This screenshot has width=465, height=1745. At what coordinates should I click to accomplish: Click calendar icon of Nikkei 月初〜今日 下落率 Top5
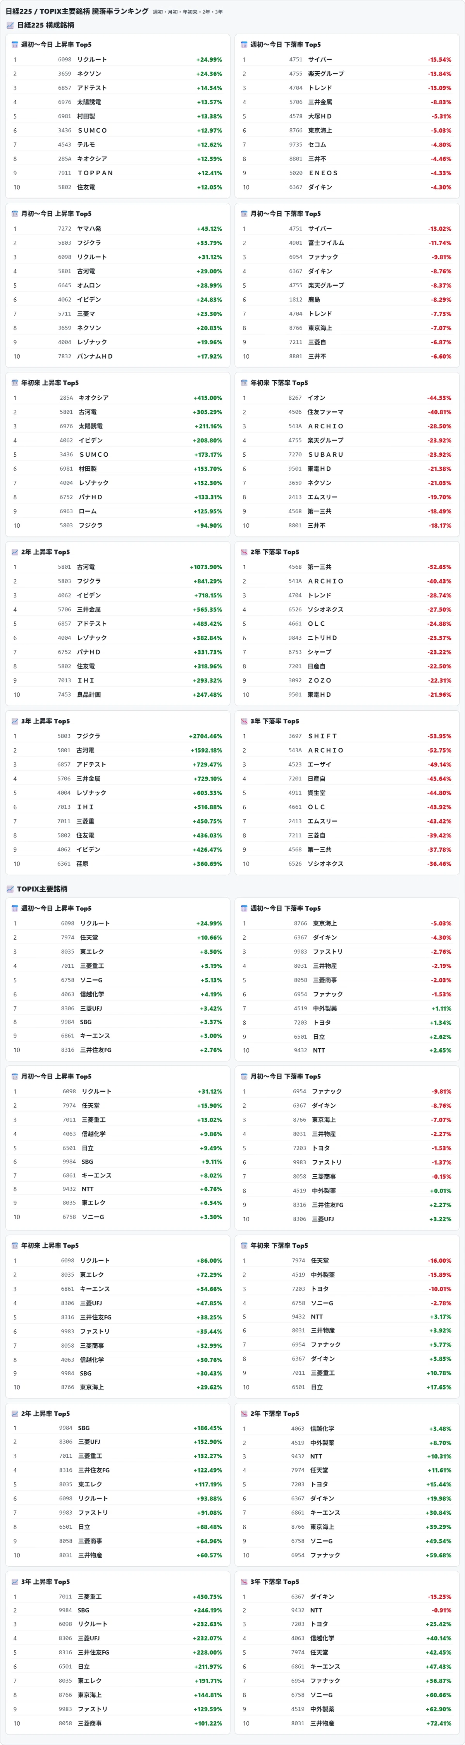point(245,213)
